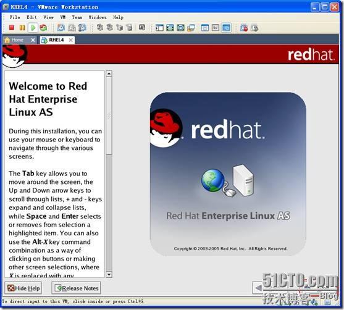Minimize the VMware Workstation window
344x310 pixels.
[315, 7]
